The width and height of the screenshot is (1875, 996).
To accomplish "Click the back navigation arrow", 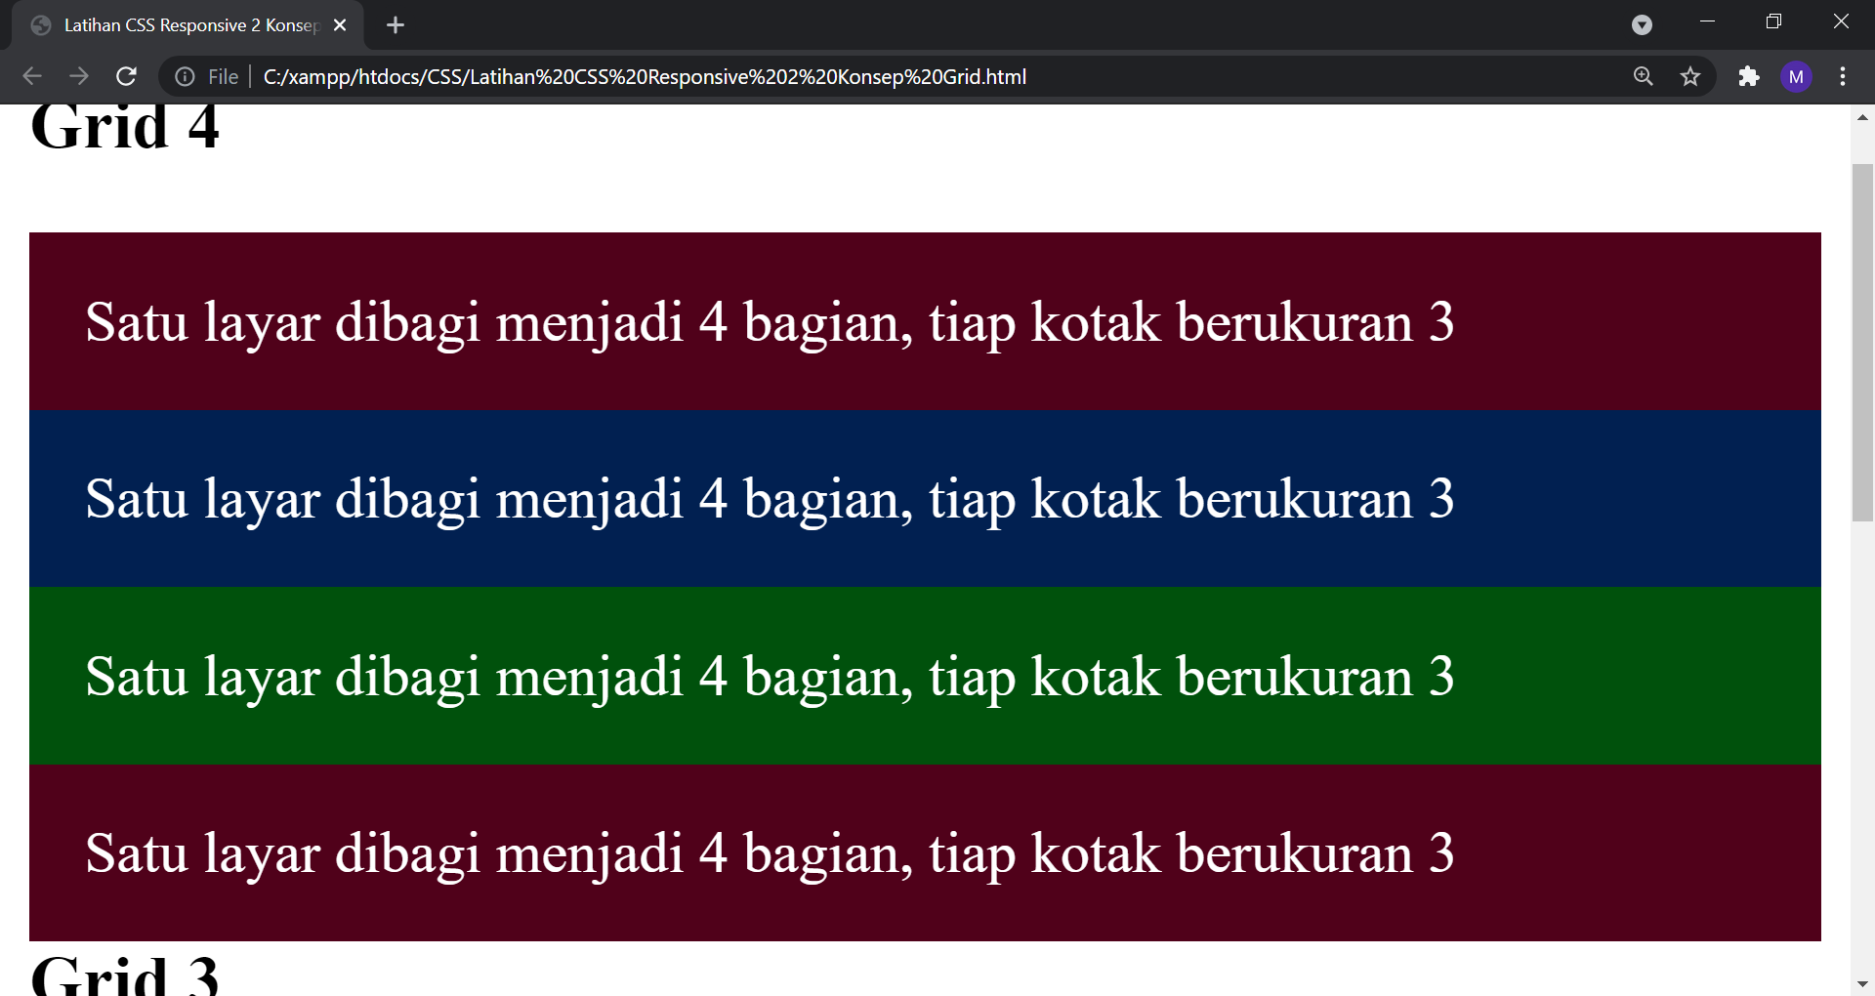I will coord(32,76).
